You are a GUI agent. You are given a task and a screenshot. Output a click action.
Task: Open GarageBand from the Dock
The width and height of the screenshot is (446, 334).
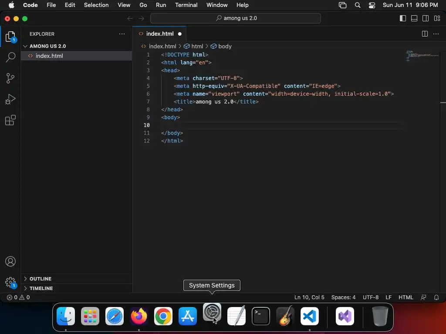tap(285, 316)
